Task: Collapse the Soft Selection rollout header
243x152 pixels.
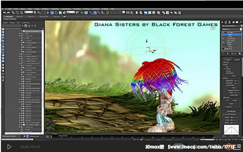Action: tap(231, 111)
